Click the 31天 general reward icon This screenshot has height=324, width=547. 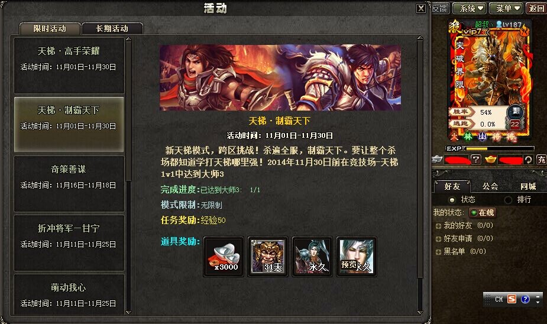pos(267,257)
